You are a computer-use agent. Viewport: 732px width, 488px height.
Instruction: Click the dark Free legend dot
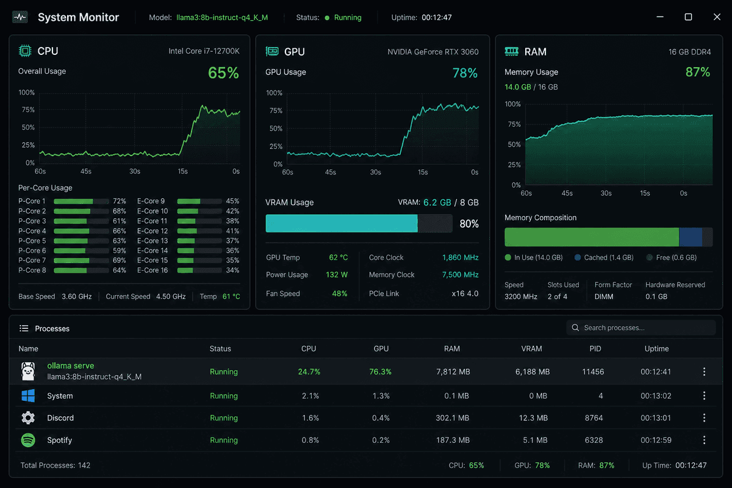650,257
